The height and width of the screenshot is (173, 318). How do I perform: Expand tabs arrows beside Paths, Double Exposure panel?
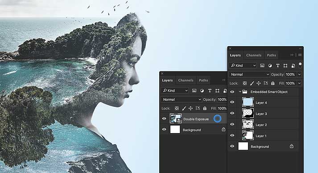(x=223, y=80)
